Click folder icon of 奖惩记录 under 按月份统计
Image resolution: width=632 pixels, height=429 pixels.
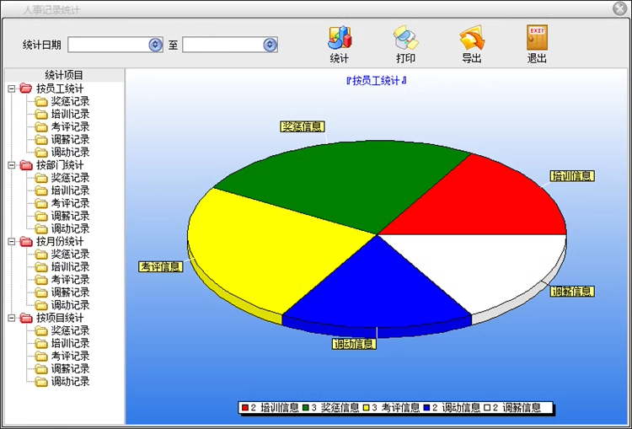tap(41, 255)
